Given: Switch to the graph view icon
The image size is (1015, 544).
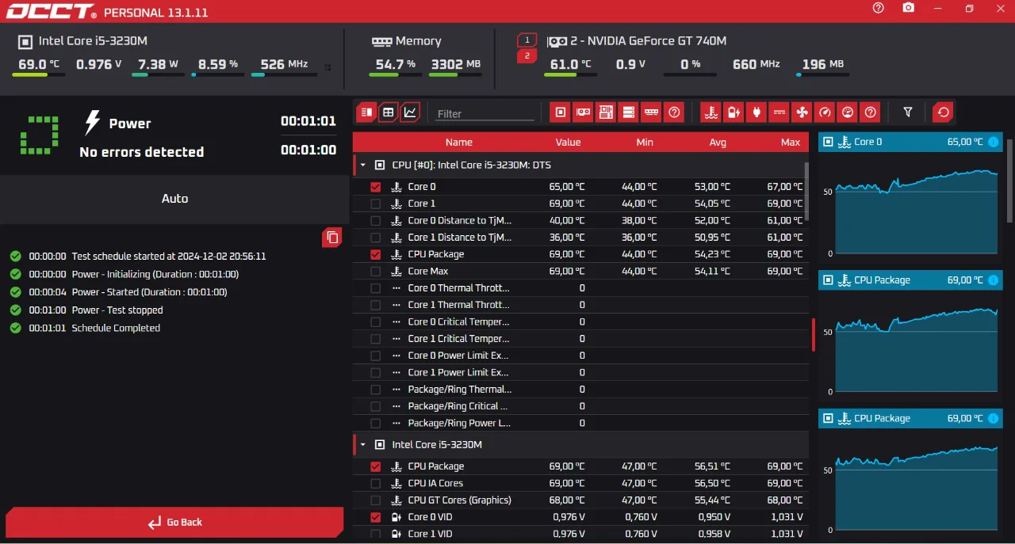Looking at the screenshot, I should [410, 112].
